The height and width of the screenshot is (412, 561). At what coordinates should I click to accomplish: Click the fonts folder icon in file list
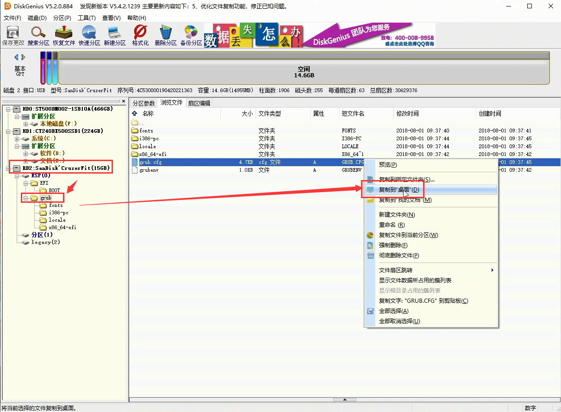[135, 131]
